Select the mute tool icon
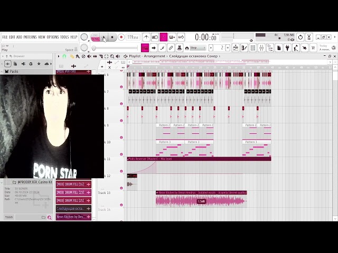 point(89,56)
